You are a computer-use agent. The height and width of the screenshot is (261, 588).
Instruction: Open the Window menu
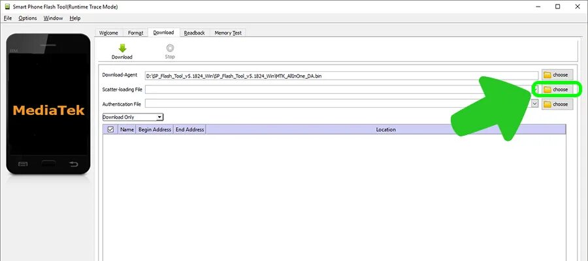(54, 18)
